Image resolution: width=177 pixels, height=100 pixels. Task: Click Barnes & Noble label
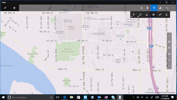[104, 19]
